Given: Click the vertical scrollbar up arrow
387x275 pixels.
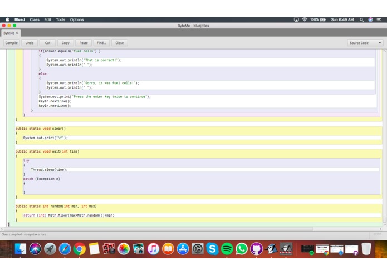Looking at the screenshot, I should [384, 51].
